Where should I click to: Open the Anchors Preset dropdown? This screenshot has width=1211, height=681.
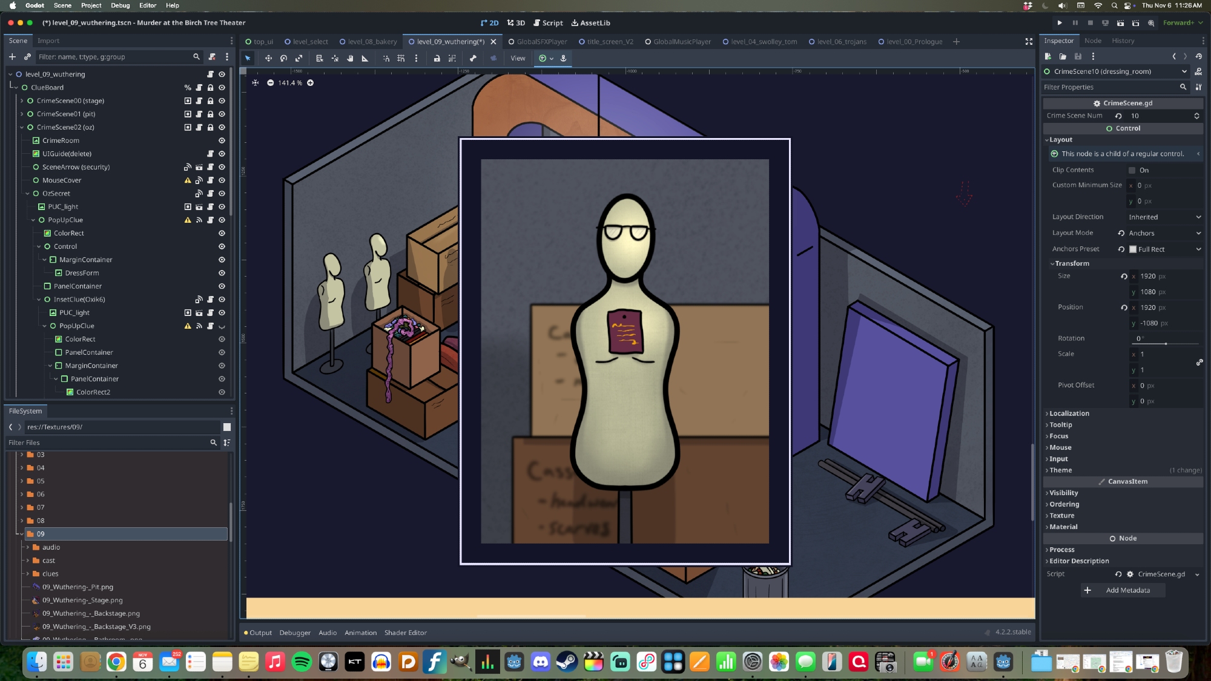click(1164, 249)
